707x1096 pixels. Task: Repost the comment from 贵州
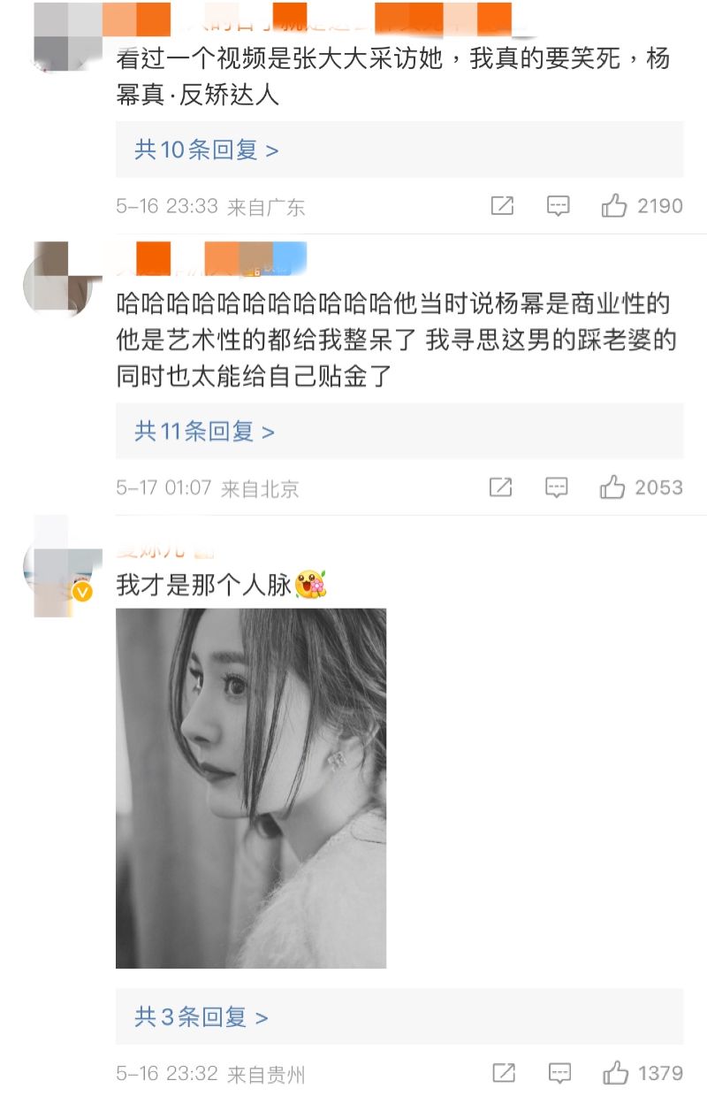click(503, 1074)
